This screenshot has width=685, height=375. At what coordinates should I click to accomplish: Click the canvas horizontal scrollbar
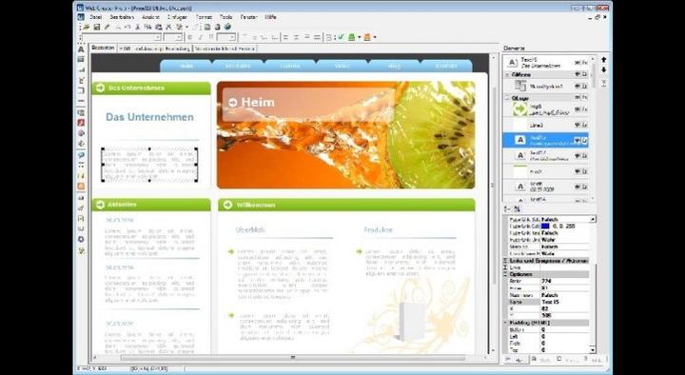point(293,358)
